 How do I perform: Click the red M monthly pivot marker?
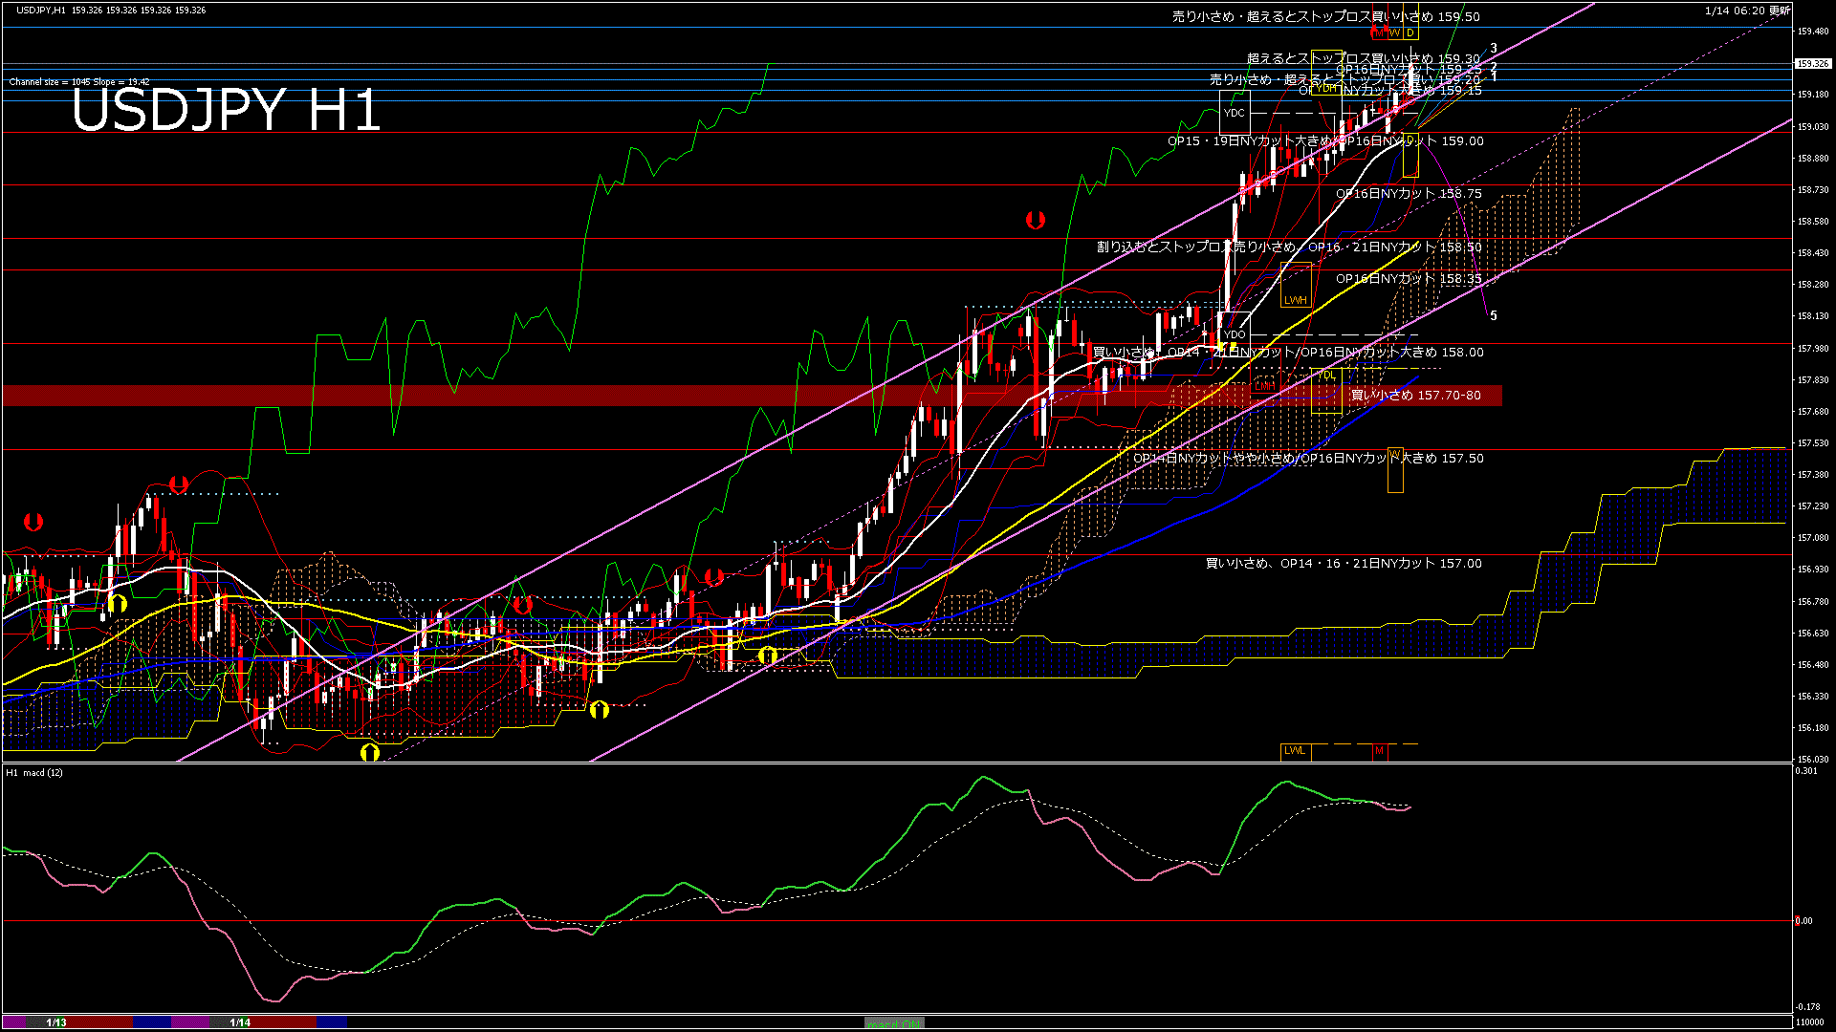point(1379,32)
